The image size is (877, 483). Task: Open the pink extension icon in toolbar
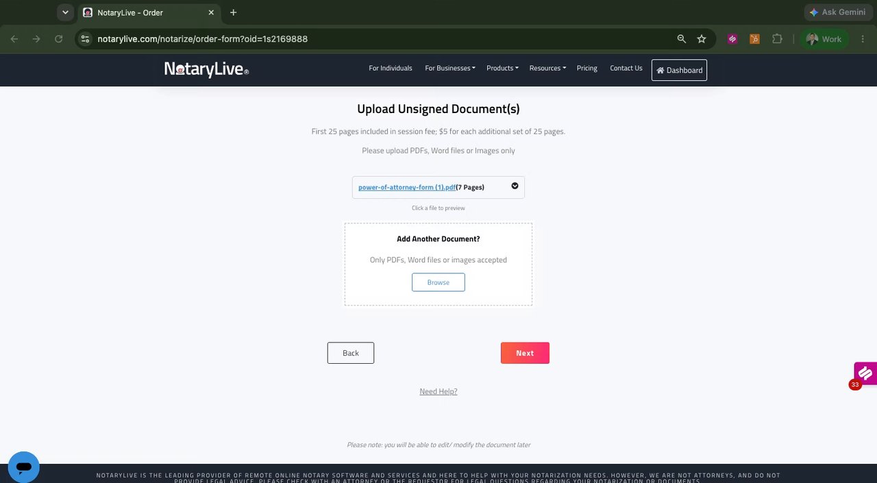coord(732,39)
